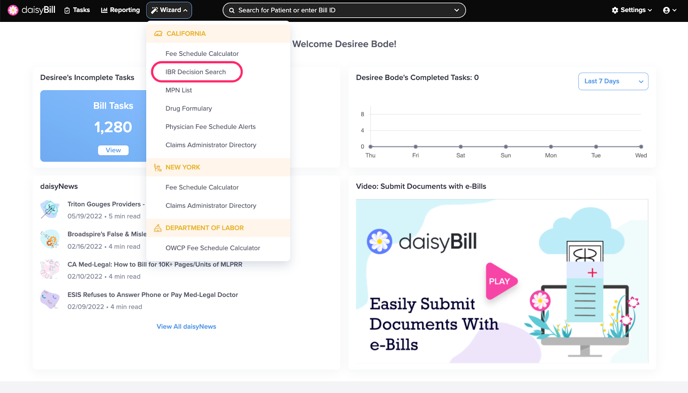This screenshot has width=688, height=393.
Task: Select IBR Decision Search menu item
Action: [196, 72]
